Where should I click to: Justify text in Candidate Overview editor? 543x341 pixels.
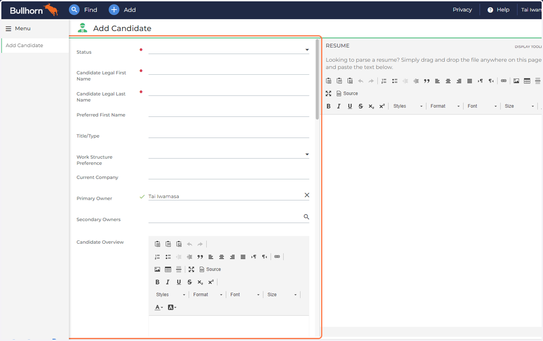click(243, 257)
